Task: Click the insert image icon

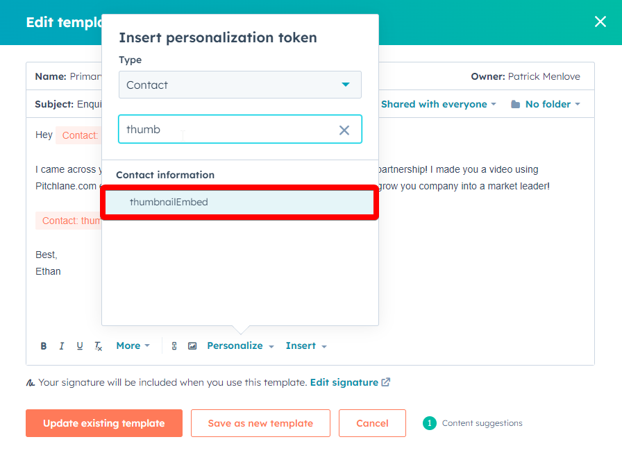Action: click(x=192, y=346)
